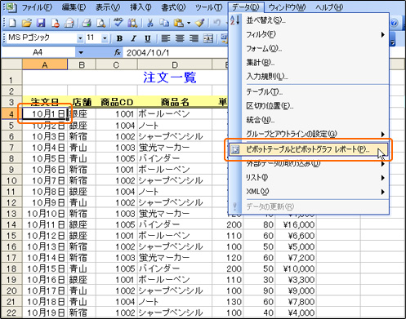Toggle Bold formatting button
406x319 pixels.
119,38
